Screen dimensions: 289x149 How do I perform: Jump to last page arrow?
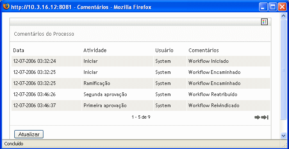pos(265,117)
